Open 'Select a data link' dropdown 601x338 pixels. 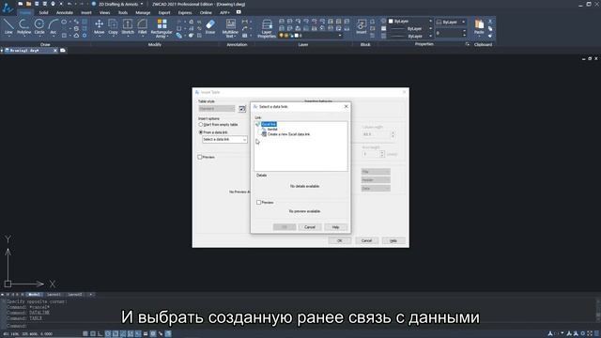(x=224, y=140)
